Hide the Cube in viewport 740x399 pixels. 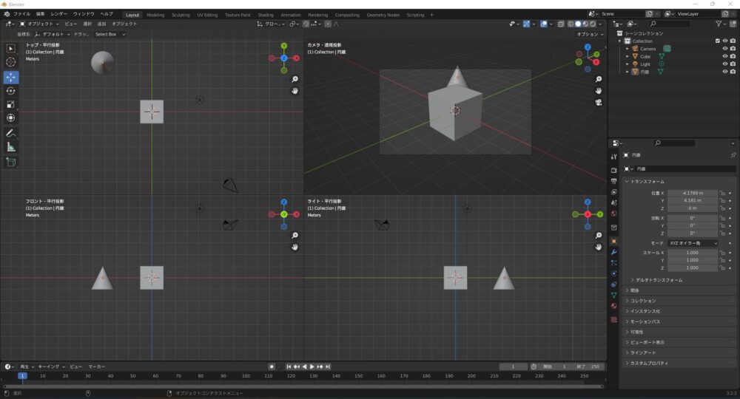coord(725,56)
